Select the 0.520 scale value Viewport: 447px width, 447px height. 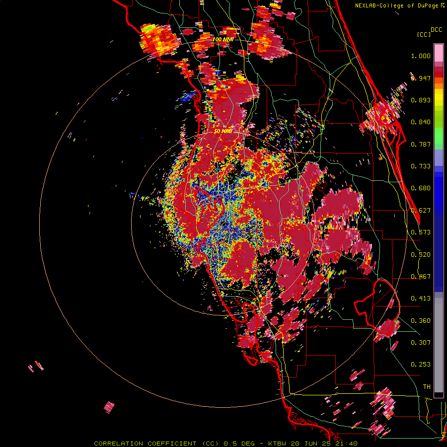(421, 255)
